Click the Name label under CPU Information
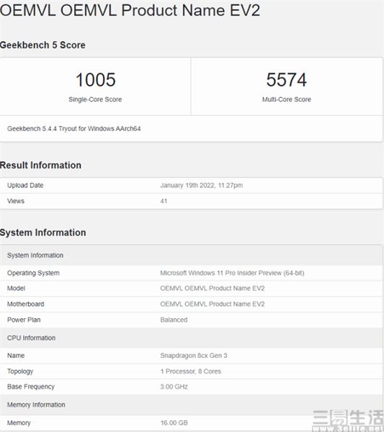 [16, 356]
